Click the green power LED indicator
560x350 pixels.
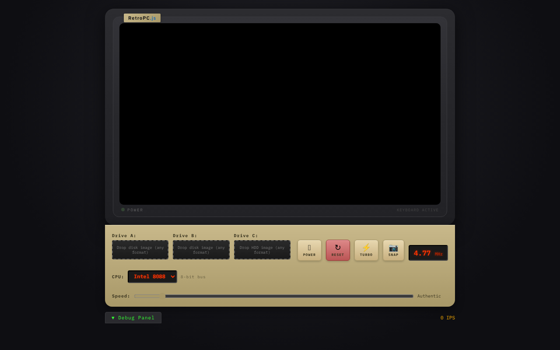tap(123, 210)
